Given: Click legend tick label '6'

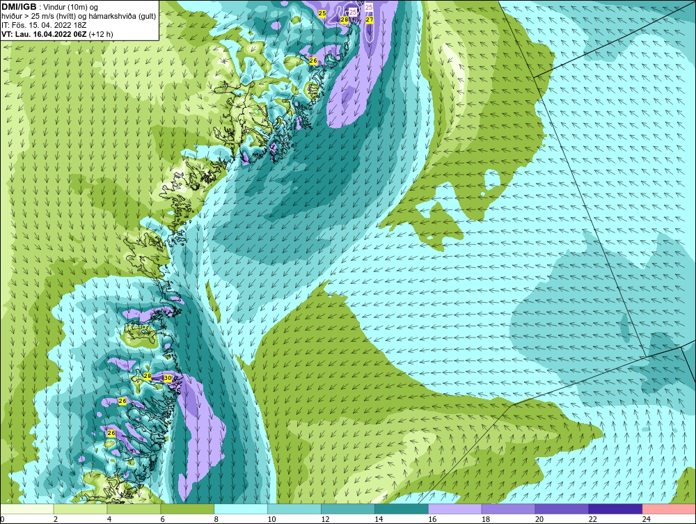Looking at the screenshot, I should pyautogui.click(x=162, y=519).
